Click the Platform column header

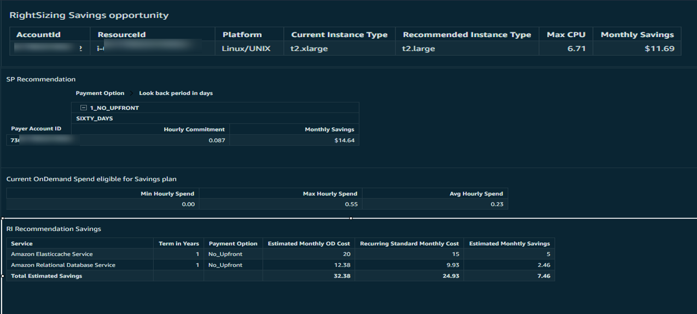pyautogui.click(x=242, y=34)
